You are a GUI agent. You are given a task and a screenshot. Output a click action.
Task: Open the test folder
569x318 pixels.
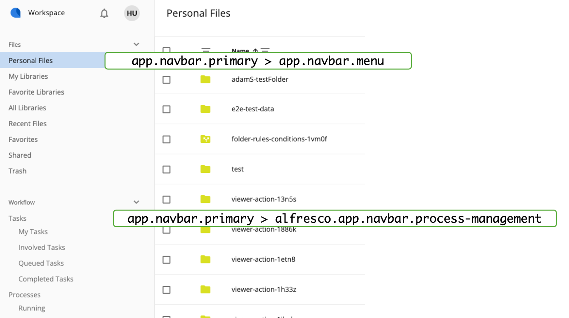click(x=237, y=169)
